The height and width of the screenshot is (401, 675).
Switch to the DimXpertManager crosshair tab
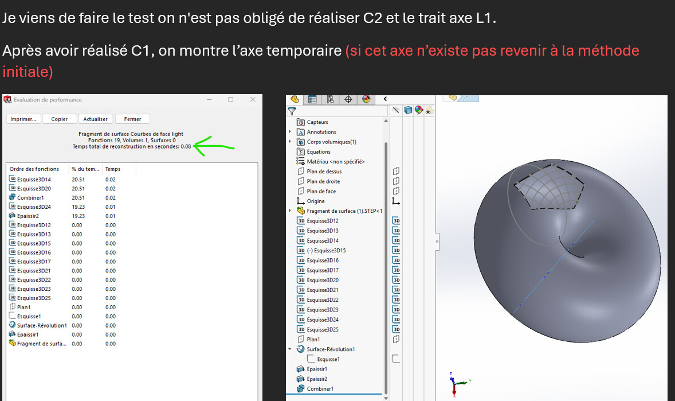tap(348, 100)
